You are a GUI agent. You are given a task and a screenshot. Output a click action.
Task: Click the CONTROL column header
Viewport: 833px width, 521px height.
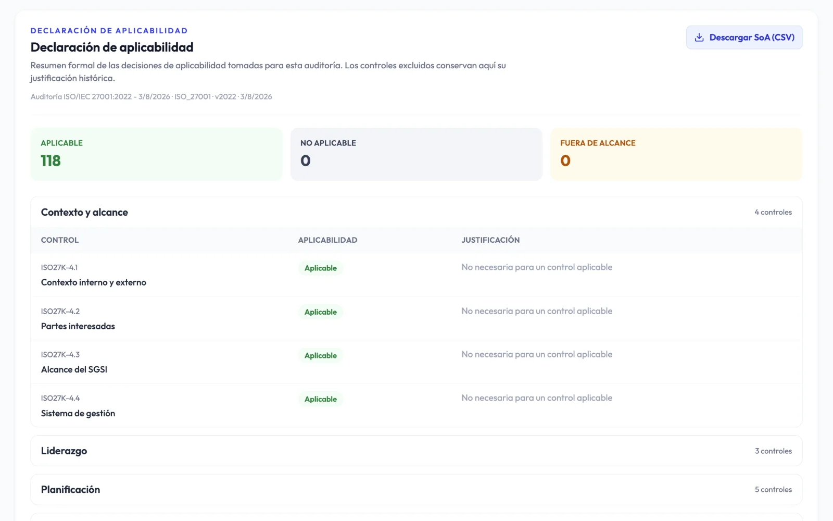60,240
